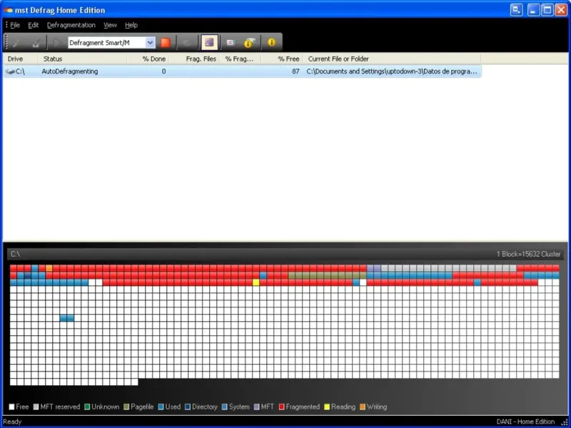This screenshot has height=428, width=571.
Task: Sort by the Frag. Files column header
Action: pos(194,59)
